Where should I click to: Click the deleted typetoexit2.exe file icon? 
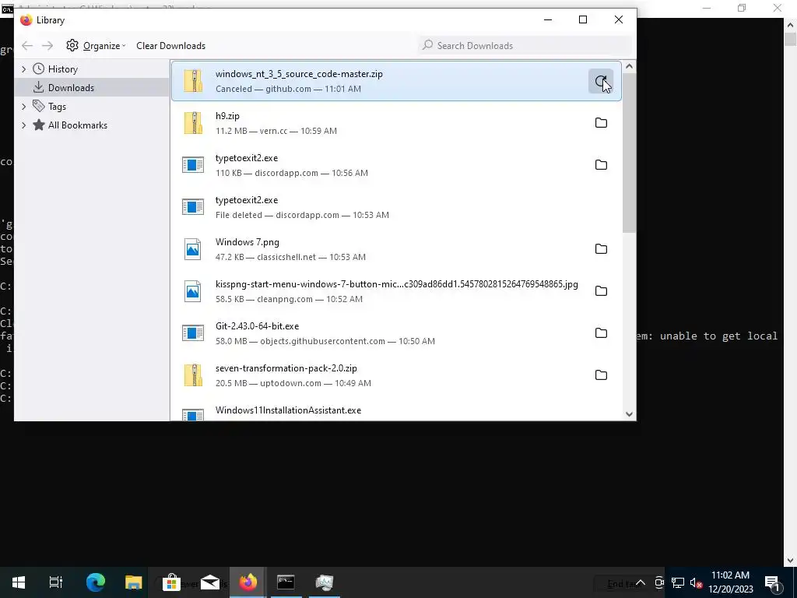[193, 207]
